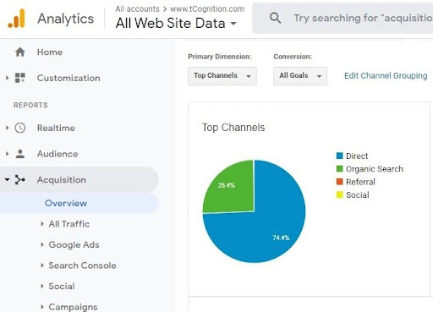Screen dimensions: 433x312
Task: Open the Top Channels primary dimension dropdown
Action: [x=222, y=76]
